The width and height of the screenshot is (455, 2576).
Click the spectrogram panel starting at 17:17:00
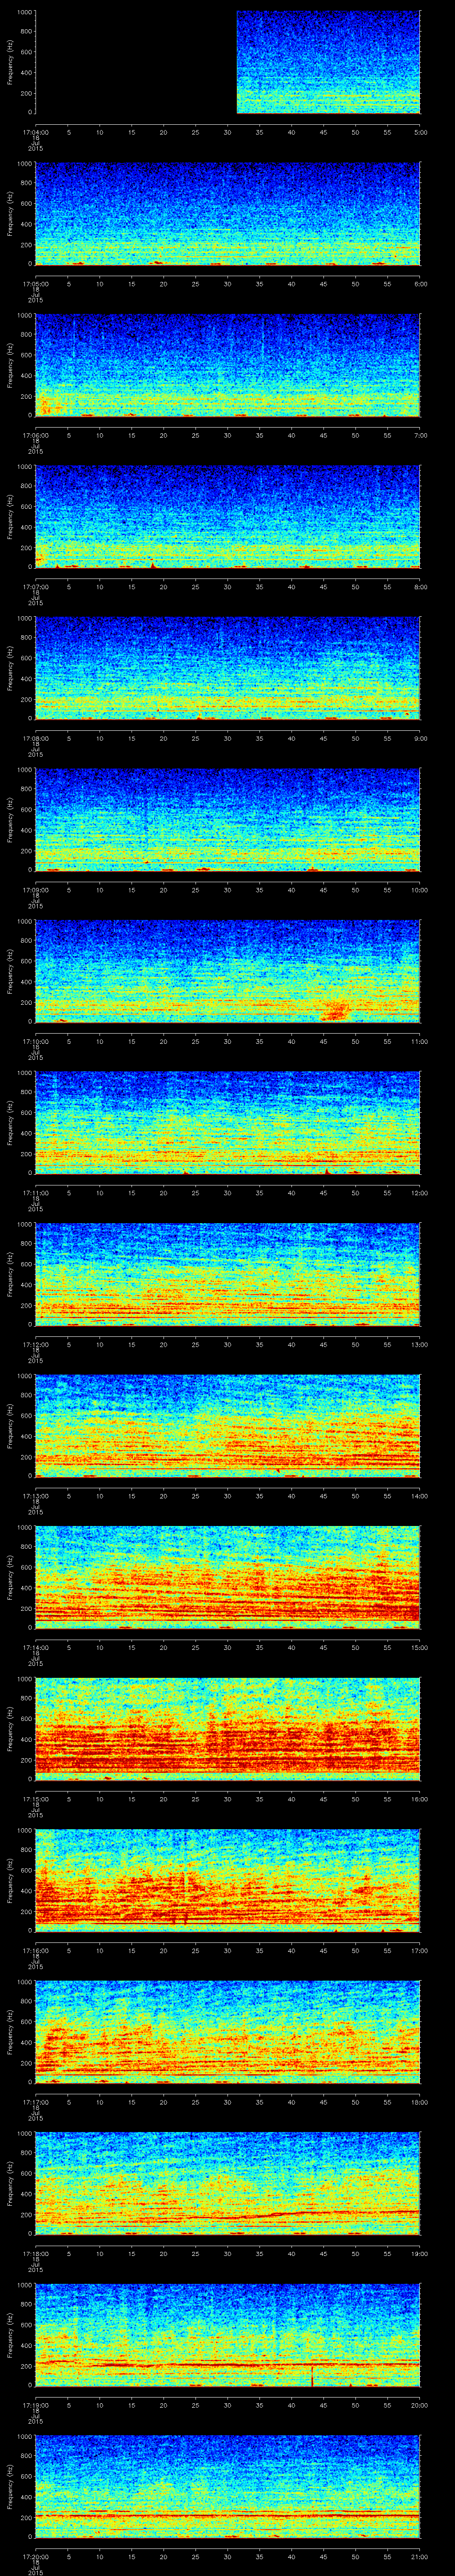[228, 2032]
